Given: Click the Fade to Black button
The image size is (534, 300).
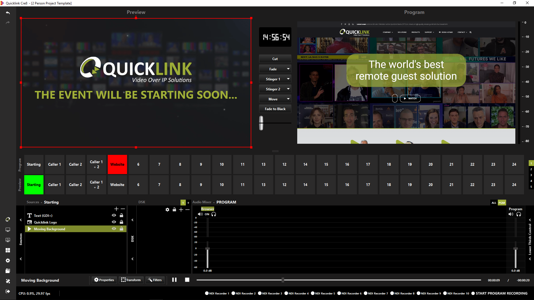Looking at the screenshot, I should 275,109.
